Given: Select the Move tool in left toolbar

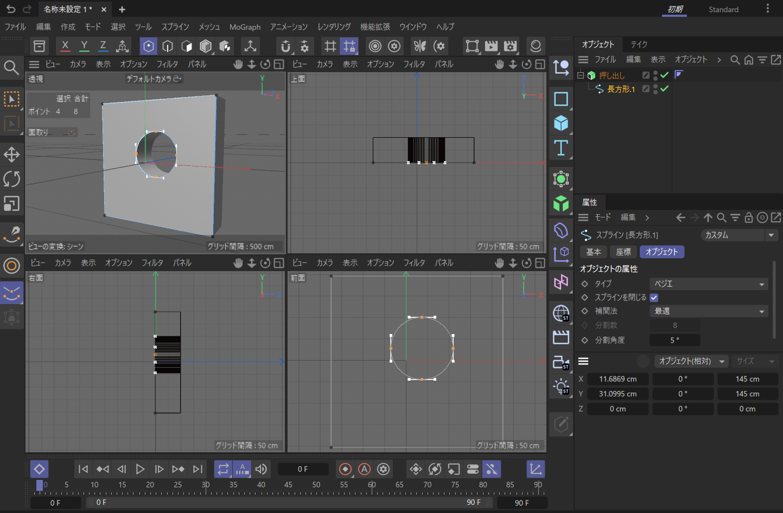Looking at the screenshot, I should tap(11, 155).
